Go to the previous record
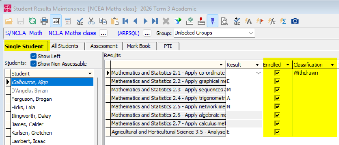 pyautogui.click(x=135, y=21)
